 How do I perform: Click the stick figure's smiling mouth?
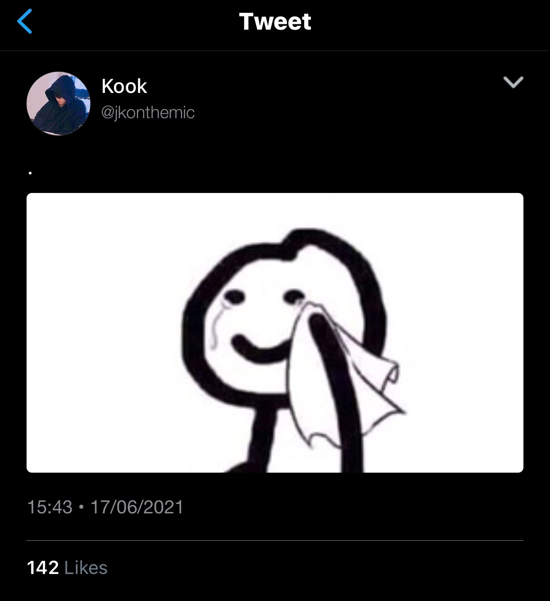coord(261,350)
